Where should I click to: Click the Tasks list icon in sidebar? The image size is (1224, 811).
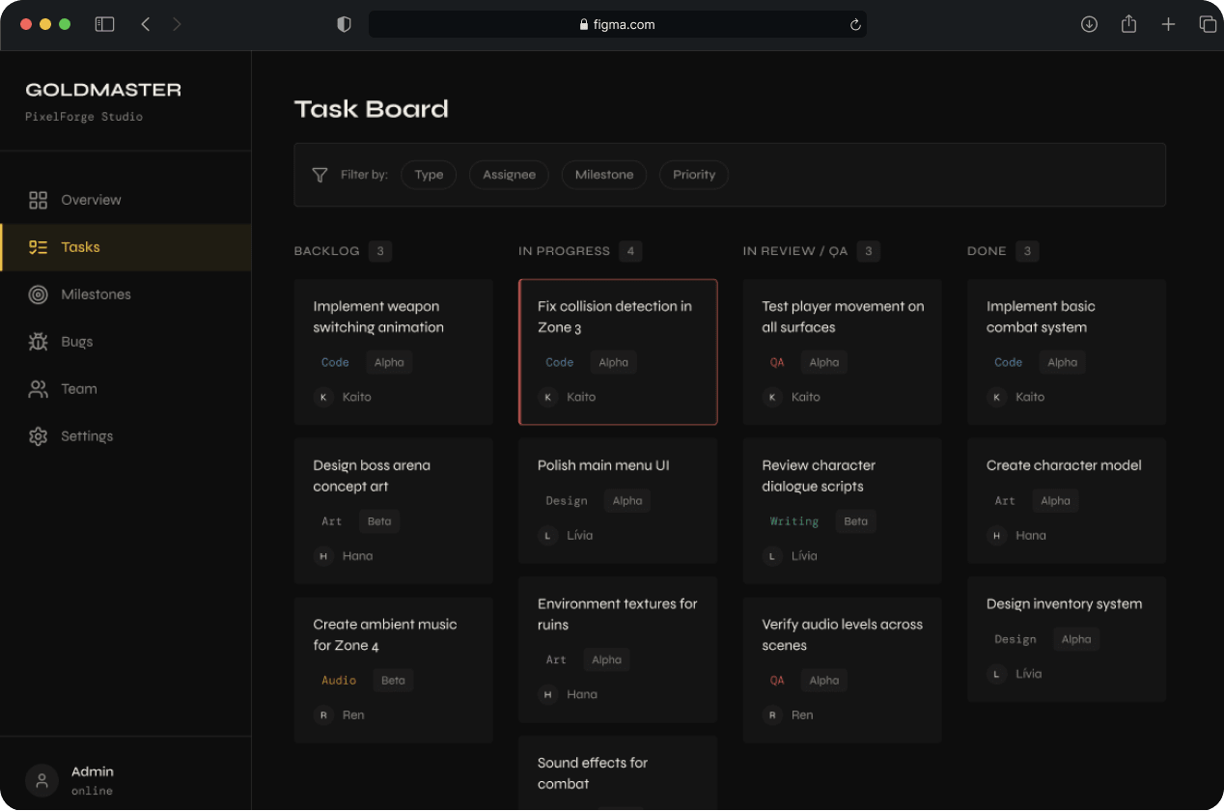(x=38, y=247)
